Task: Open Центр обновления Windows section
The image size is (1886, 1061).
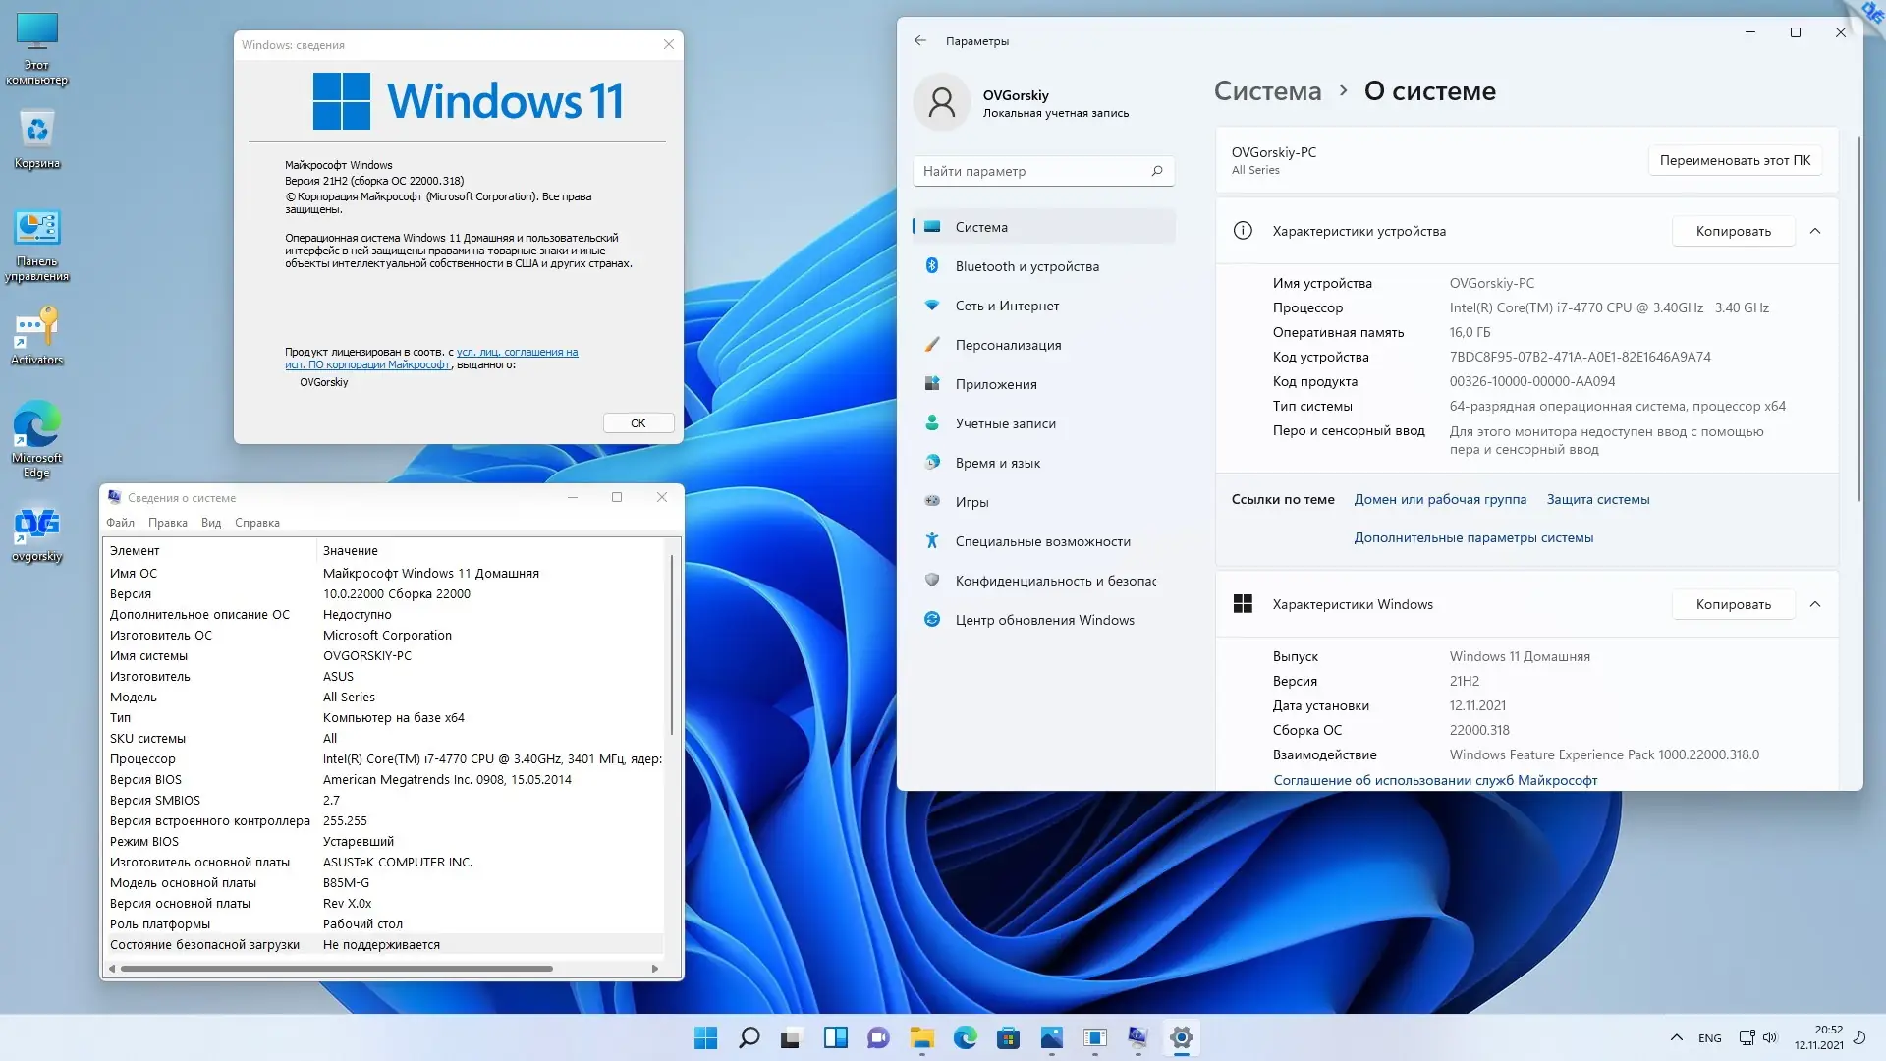Action: 1044,620
